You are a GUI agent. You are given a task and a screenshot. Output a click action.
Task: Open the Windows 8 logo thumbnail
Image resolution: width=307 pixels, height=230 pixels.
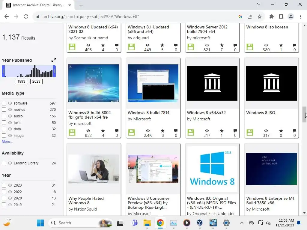[212, 169]
